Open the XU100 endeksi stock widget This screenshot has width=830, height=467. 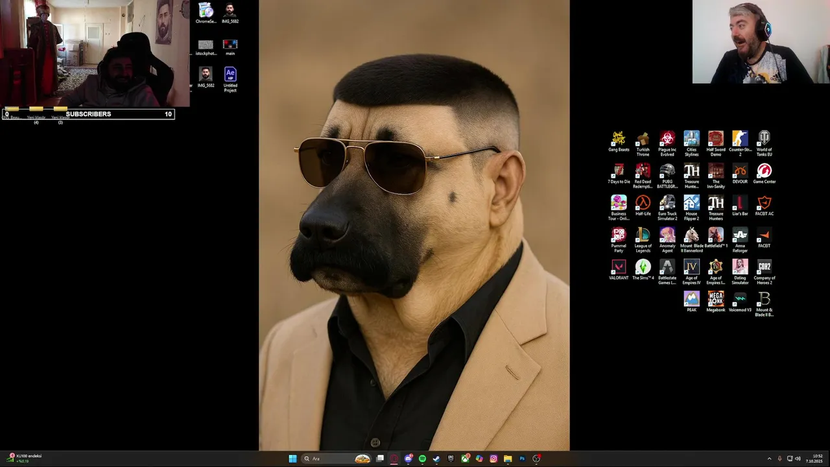pos(25,459)
